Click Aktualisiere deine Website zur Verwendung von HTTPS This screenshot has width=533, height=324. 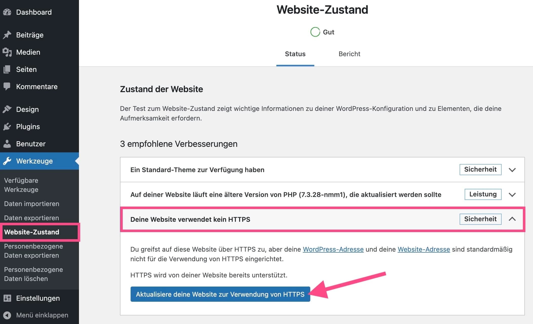220,294
